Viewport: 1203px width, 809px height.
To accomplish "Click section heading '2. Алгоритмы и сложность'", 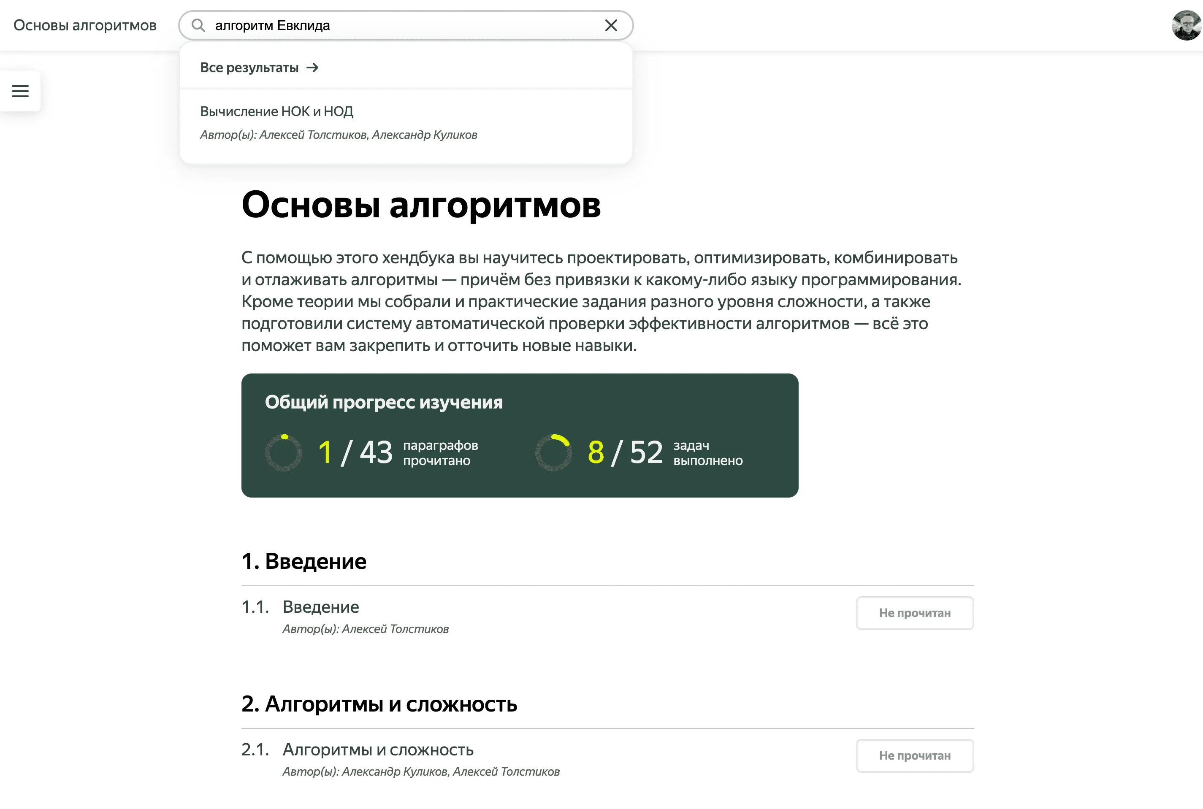I will click(x=379, y=704).
